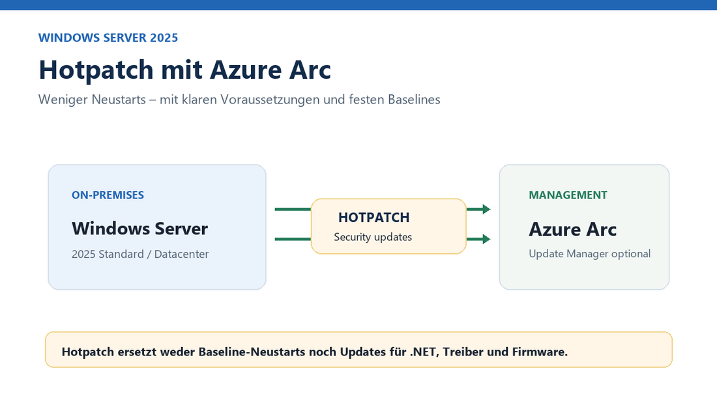Click the 'WINDOWS SERVER 2025' header label
The image size is (717, 403).
point(108,38)
